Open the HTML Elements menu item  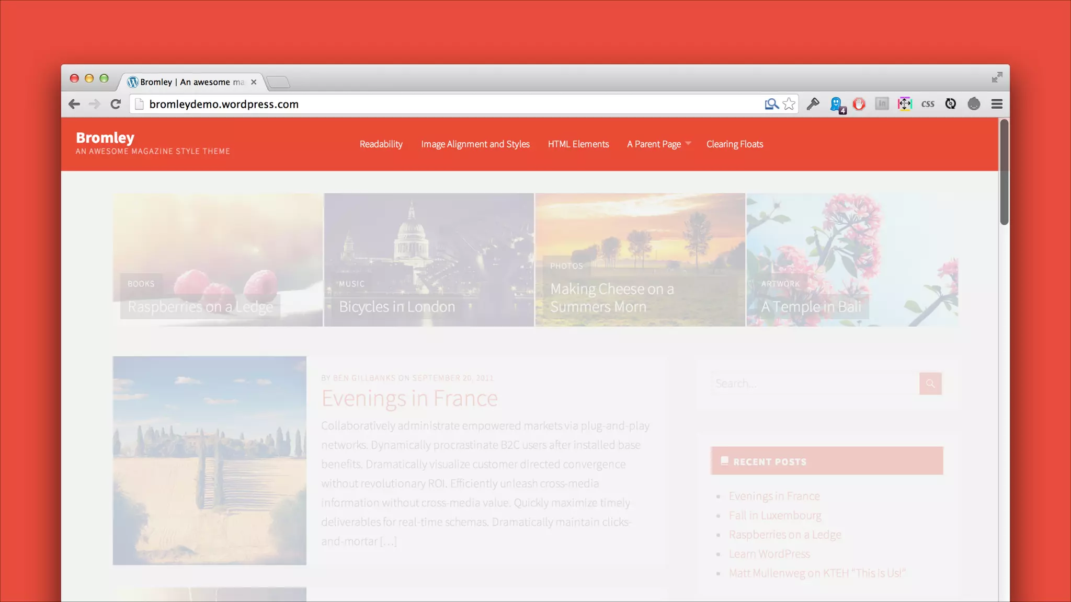pyautogui.click(x=578, y=144)
